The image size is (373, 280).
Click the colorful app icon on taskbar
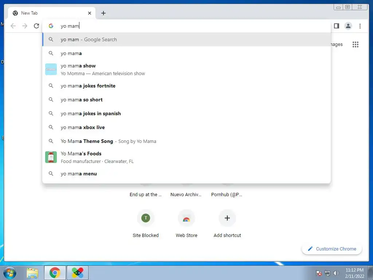[78, 273]
